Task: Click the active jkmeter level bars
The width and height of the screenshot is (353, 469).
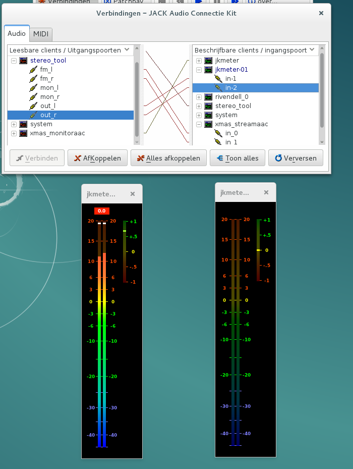Action: click(x=102, y=334)
